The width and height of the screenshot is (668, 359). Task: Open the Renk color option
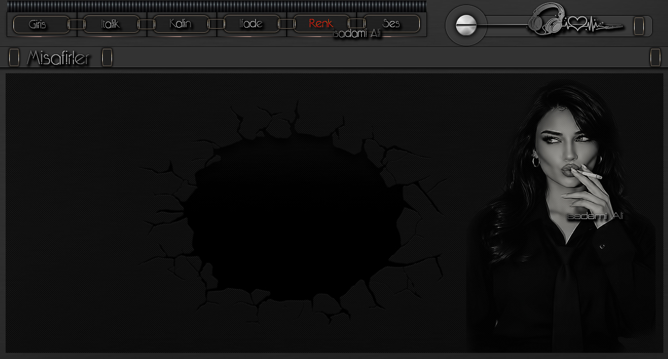[321, 24]
